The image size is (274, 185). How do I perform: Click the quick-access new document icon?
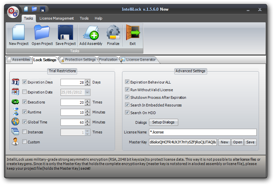click(26, 9)
